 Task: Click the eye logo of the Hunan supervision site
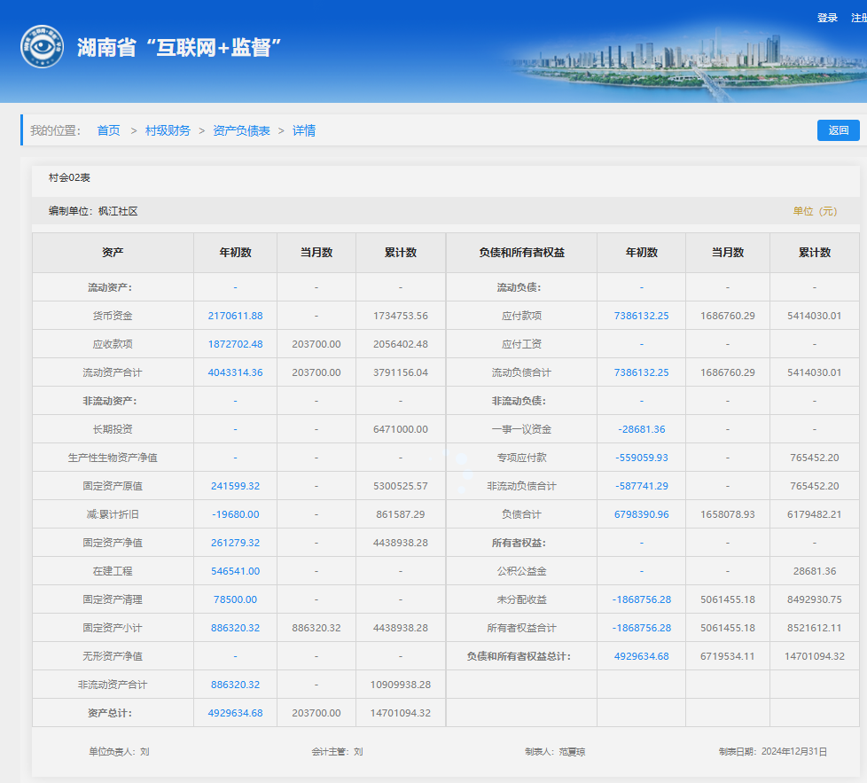pos(42,46)
